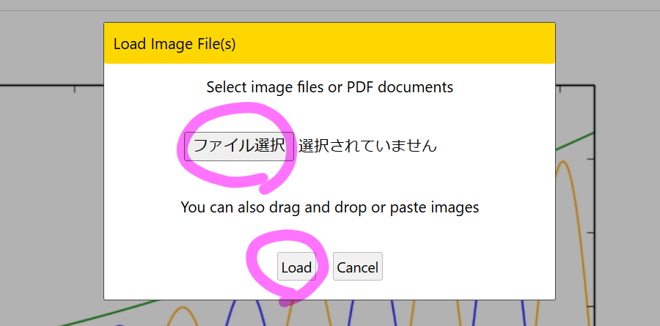Click the Select image files or PDF documents text

click(x=329, y=87)
